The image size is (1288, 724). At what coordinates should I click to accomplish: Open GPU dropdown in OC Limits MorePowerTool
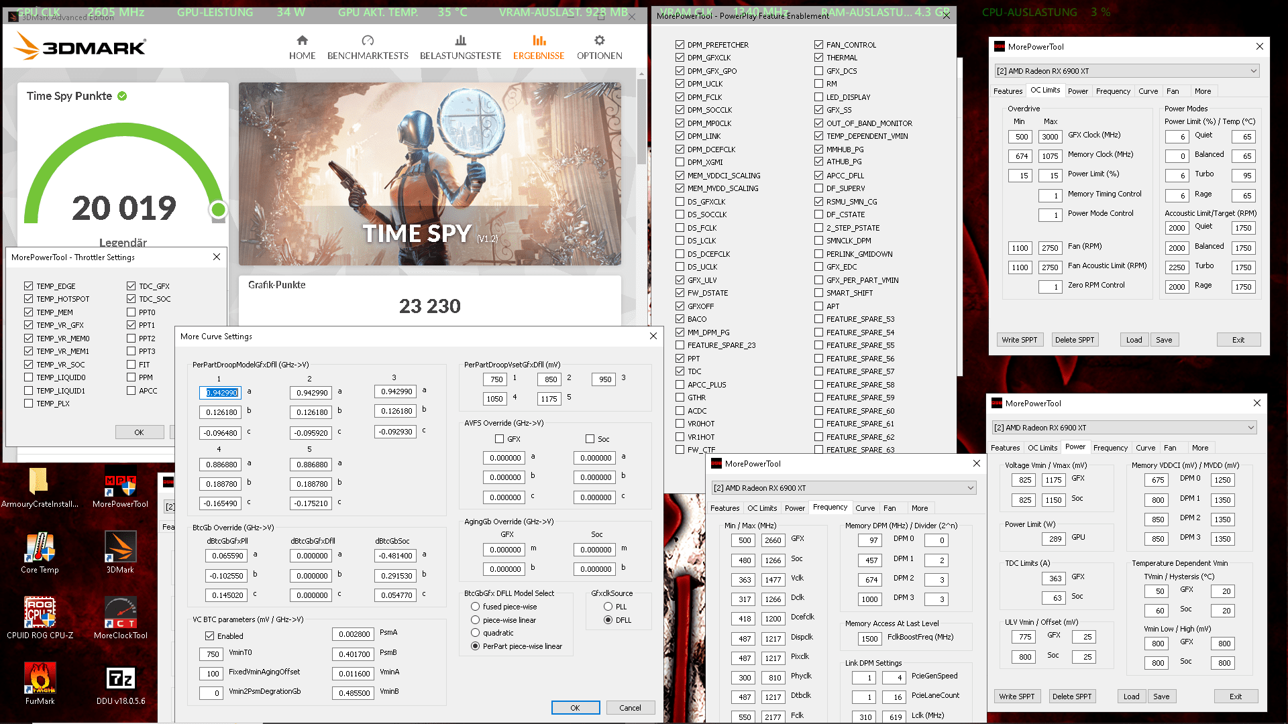point(1126,71)
